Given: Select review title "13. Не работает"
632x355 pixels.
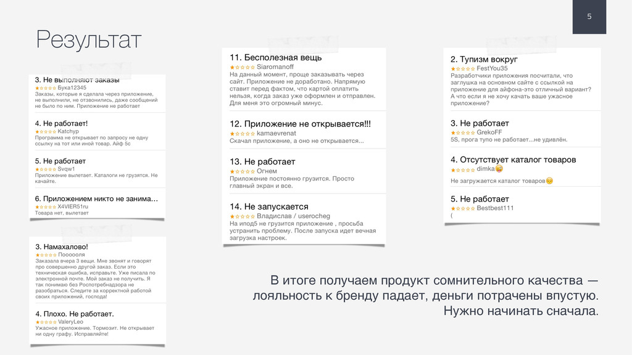Looking at the screenshot, I should coord(262,162).
